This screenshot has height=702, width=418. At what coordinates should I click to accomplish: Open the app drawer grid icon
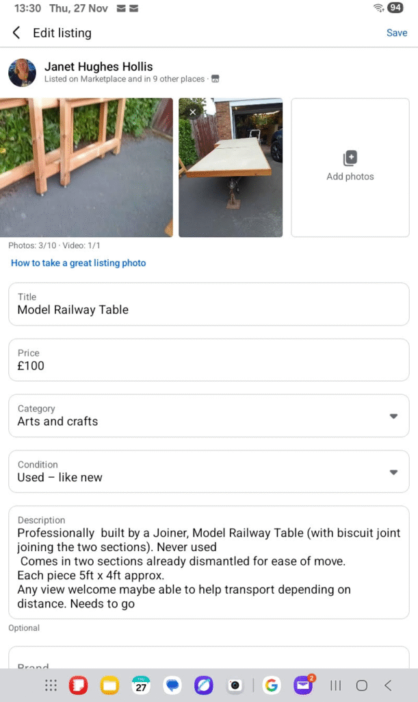[50, 685]
